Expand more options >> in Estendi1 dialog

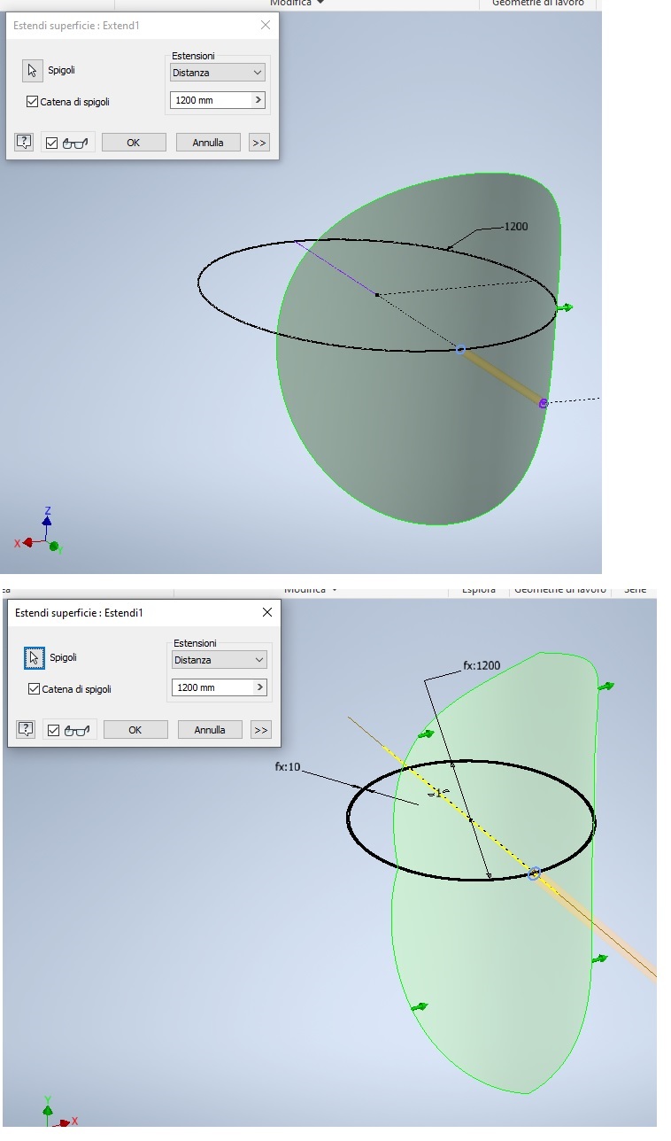point(260,730)
